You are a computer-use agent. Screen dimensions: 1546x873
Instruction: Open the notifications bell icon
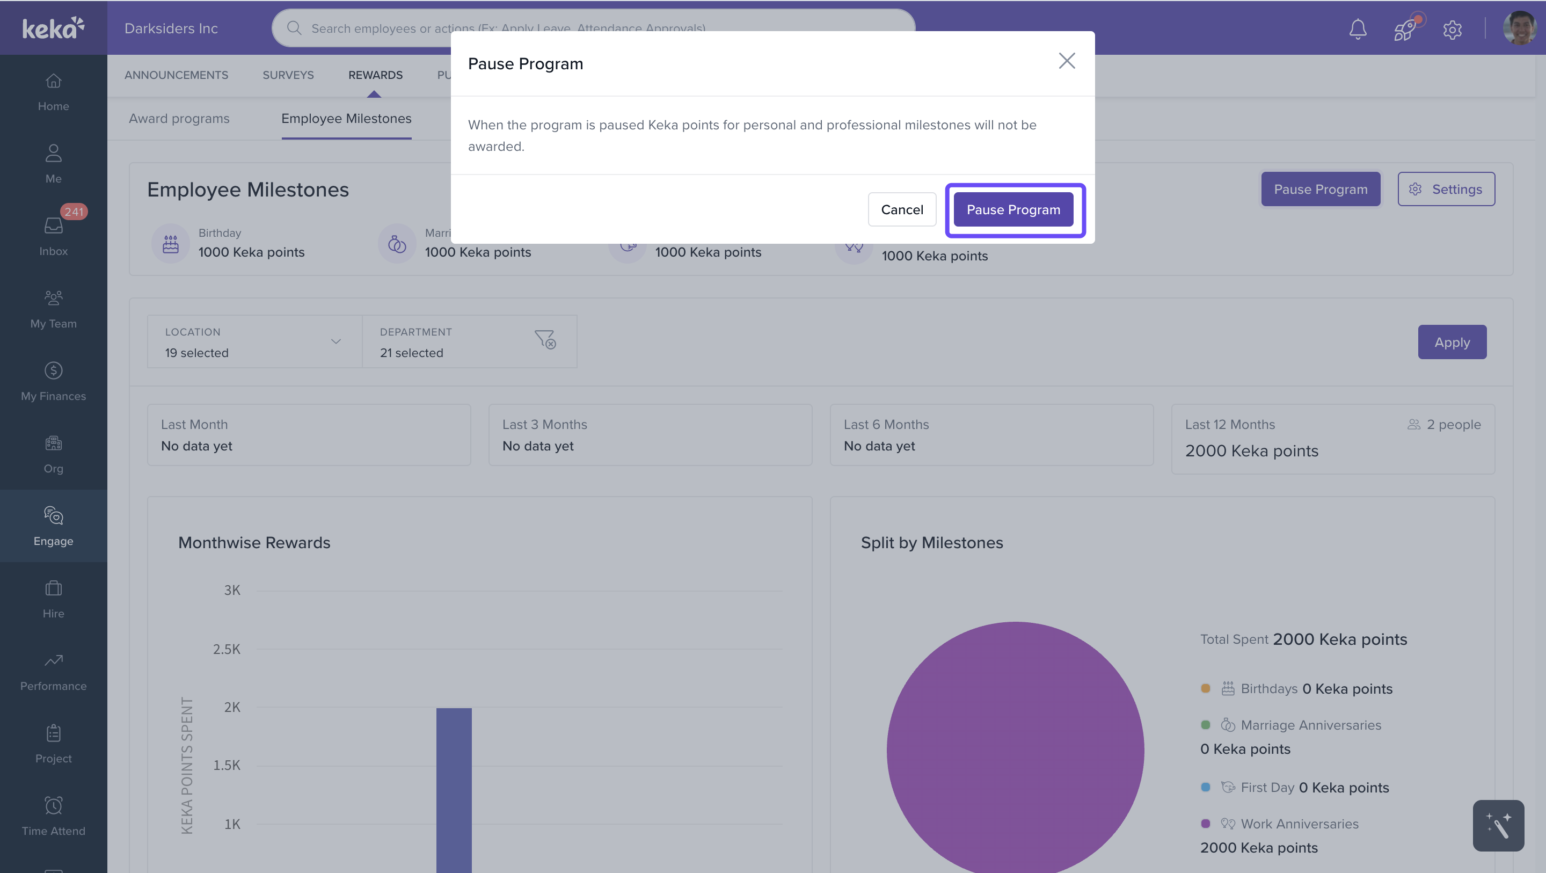1358,28
